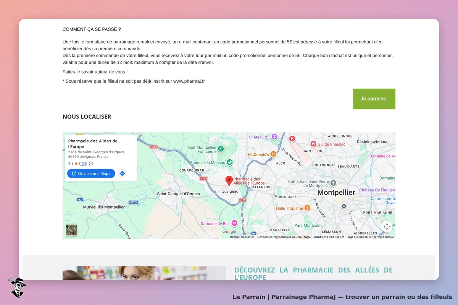Click the Gui de Chauliac hospital marker
The height and width of the screenshot is (305, 458).
coord(313,144)
